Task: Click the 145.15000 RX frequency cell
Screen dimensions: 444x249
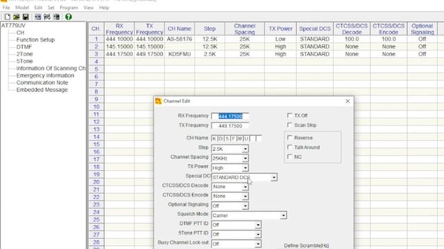Action: click(x=119, y=46)
